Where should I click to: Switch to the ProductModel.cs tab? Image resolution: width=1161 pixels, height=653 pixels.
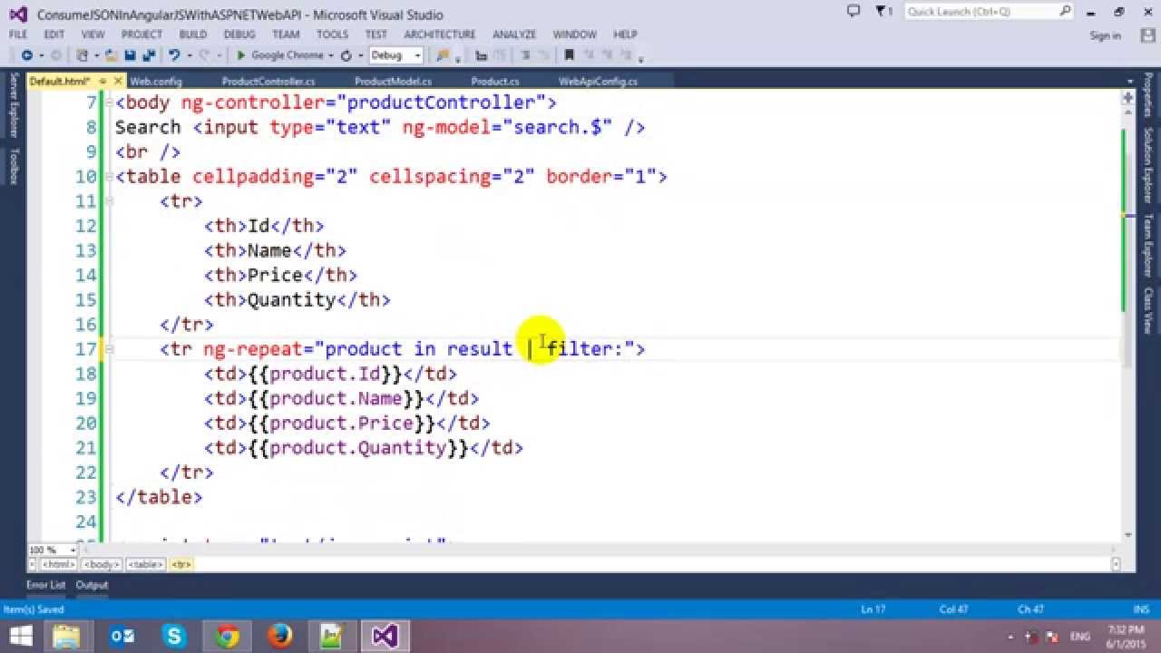click(x=393, y=82)
